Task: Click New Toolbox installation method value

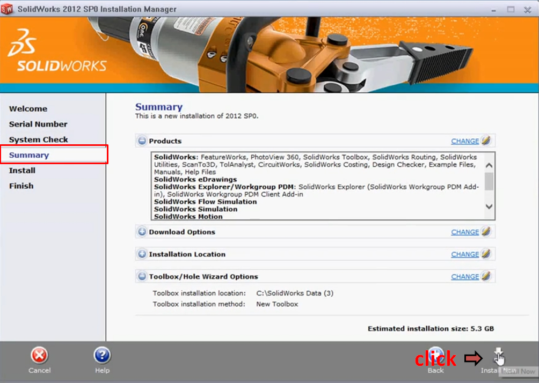Action: click(x=277, y=304)
